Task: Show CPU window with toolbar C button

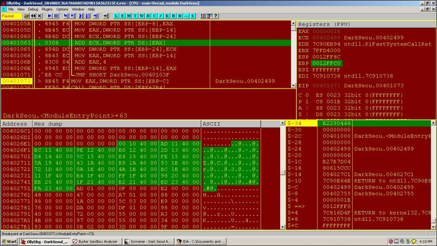Action: pyautogui.click(x=154, y=16)
